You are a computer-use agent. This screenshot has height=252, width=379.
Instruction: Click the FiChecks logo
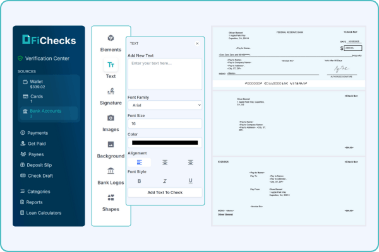coord(49,41)
